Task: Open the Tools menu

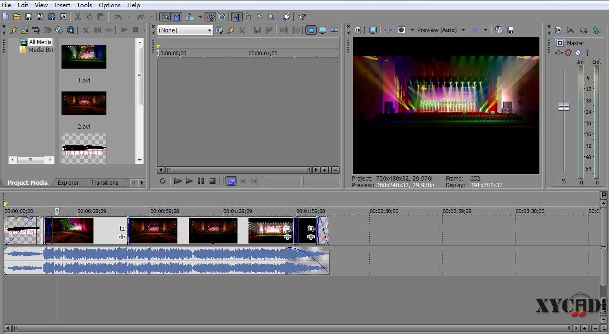Action: pyautogui.click(x=84, y=5)
